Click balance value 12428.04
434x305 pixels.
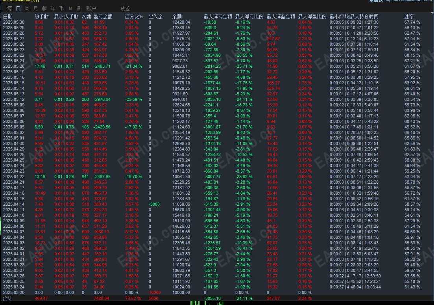181,22
